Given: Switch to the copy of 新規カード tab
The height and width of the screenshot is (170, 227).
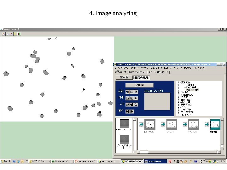Looking at the screenshot, I should click(x=159, y=72).
